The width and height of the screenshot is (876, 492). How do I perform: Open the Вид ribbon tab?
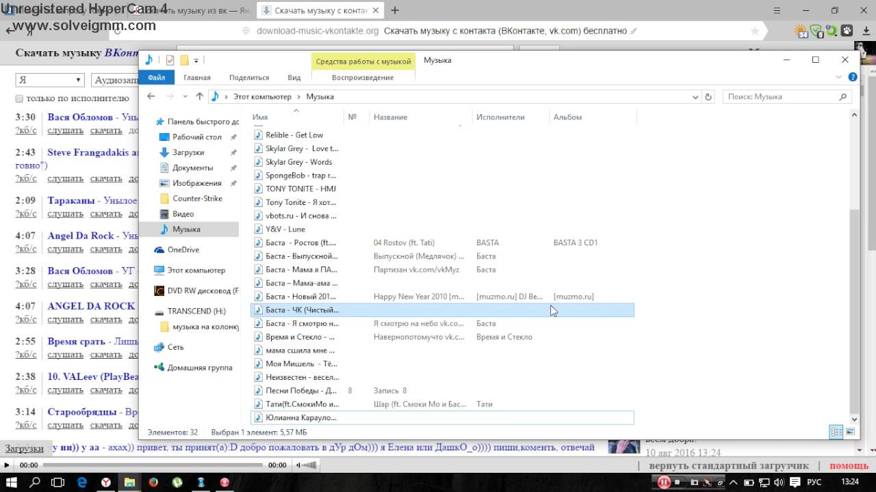(x=294, y=77)
